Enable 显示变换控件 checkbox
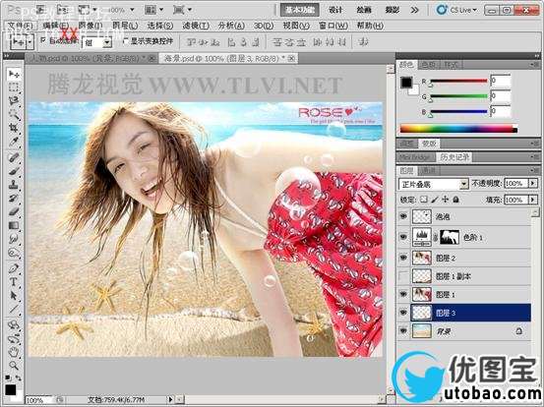The image size is (544, 407). (126, 41)
